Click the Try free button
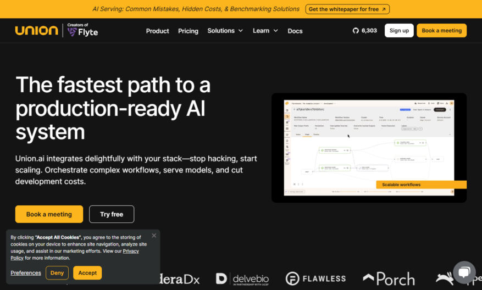 [x=112, y=214]
